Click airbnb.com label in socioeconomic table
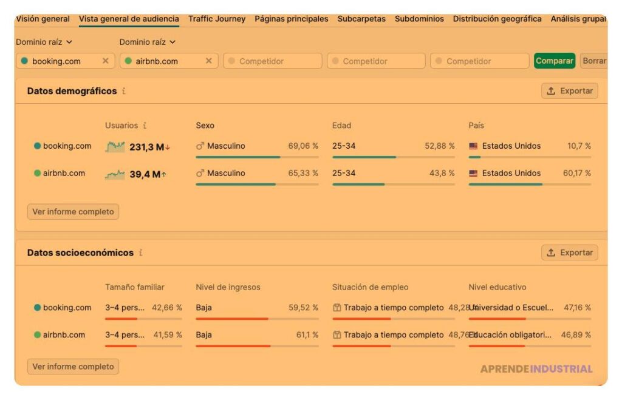The height and width of the screenshot is (400, 622). coord(64,335)
